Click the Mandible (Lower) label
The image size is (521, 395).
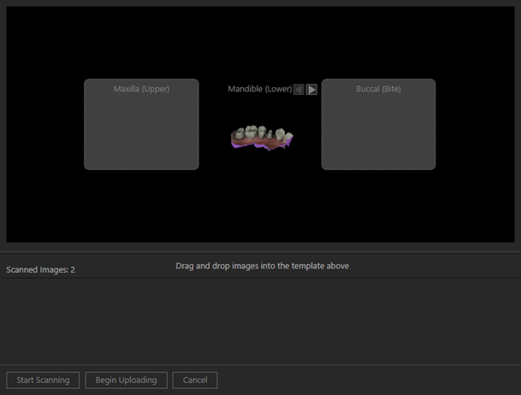(259, 89)
